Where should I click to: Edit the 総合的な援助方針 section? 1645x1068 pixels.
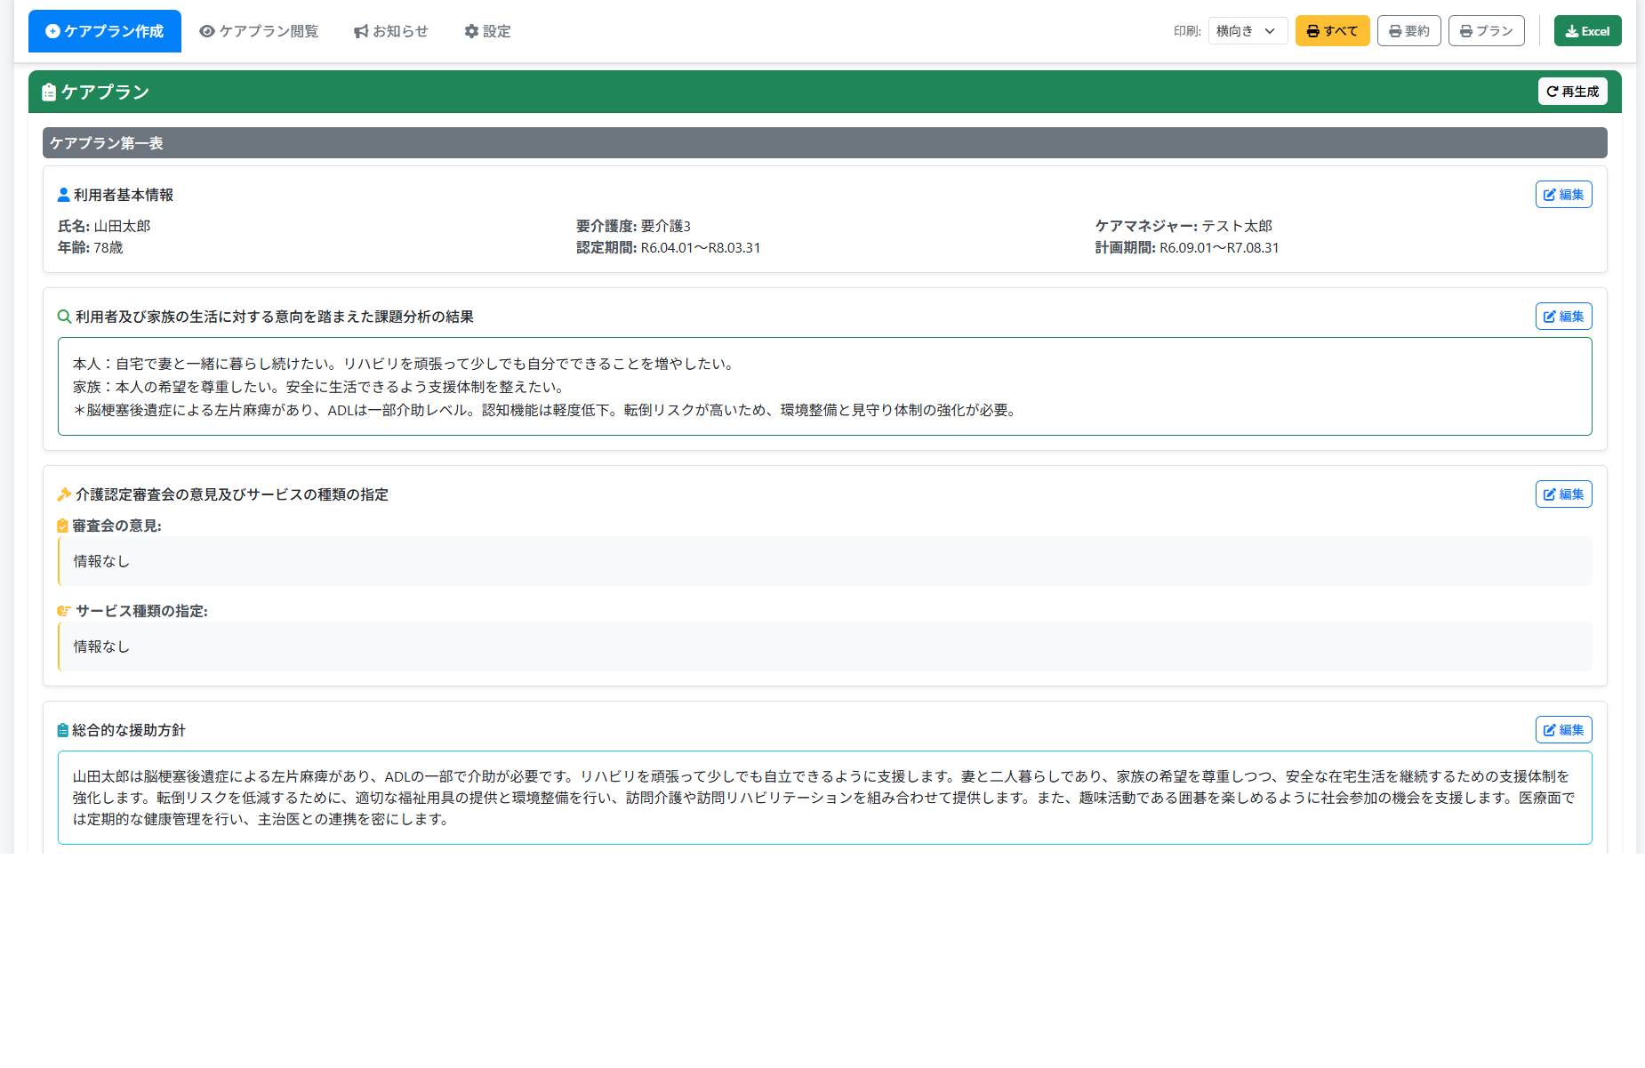1563,730
